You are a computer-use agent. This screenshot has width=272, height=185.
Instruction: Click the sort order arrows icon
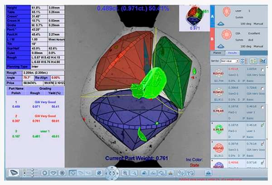pyautogui.click(x=244, y=61)
